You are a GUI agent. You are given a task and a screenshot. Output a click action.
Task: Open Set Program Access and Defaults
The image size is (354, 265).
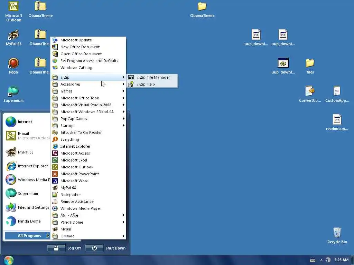tap(88, 61)
